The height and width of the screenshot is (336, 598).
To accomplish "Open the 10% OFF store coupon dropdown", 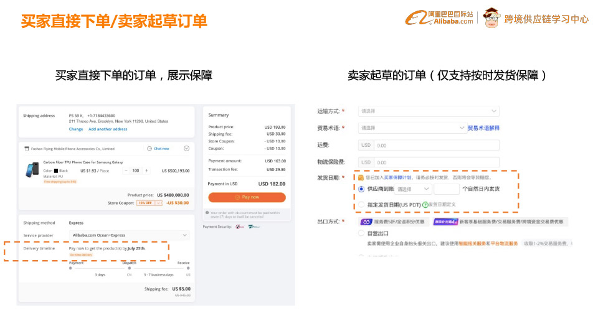I will 149,203.
